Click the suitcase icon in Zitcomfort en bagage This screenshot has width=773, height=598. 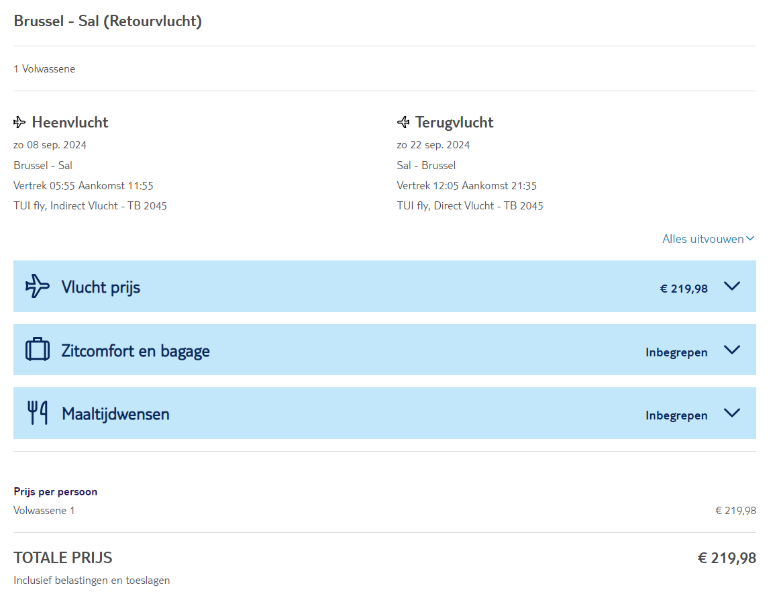[x=38, y=350]
